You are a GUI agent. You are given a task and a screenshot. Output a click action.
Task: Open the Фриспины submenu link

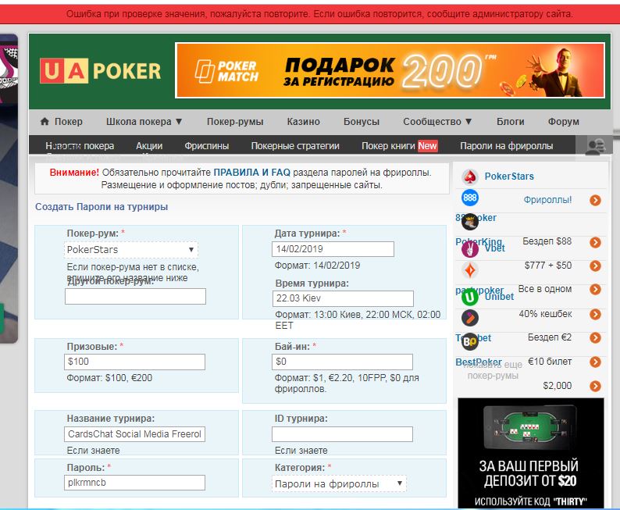point(207,146)
